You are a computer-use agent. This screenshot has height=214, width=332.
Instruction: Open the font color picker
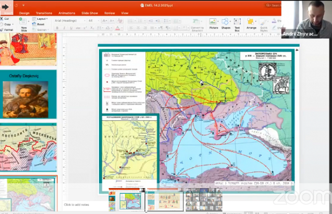pos(118,28)
